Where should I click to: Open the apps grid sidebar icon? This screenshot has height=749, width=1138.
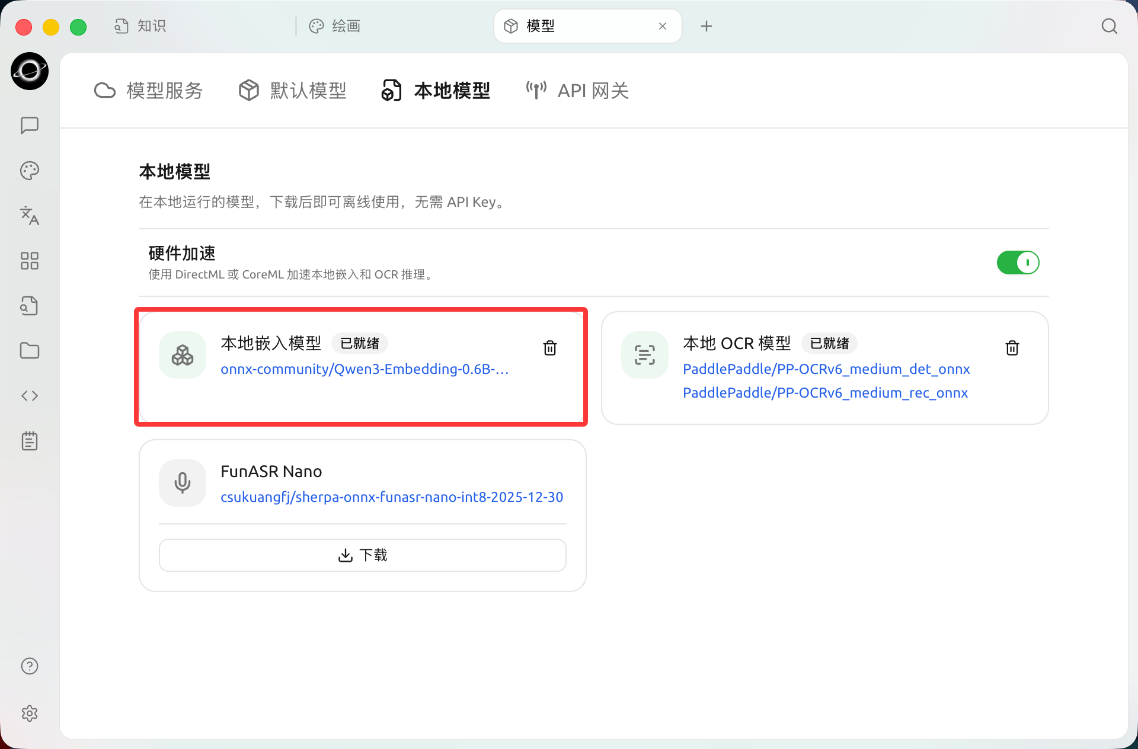click(30, 261)
